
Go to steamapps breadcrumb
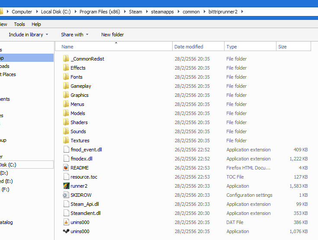click(162, 12)
